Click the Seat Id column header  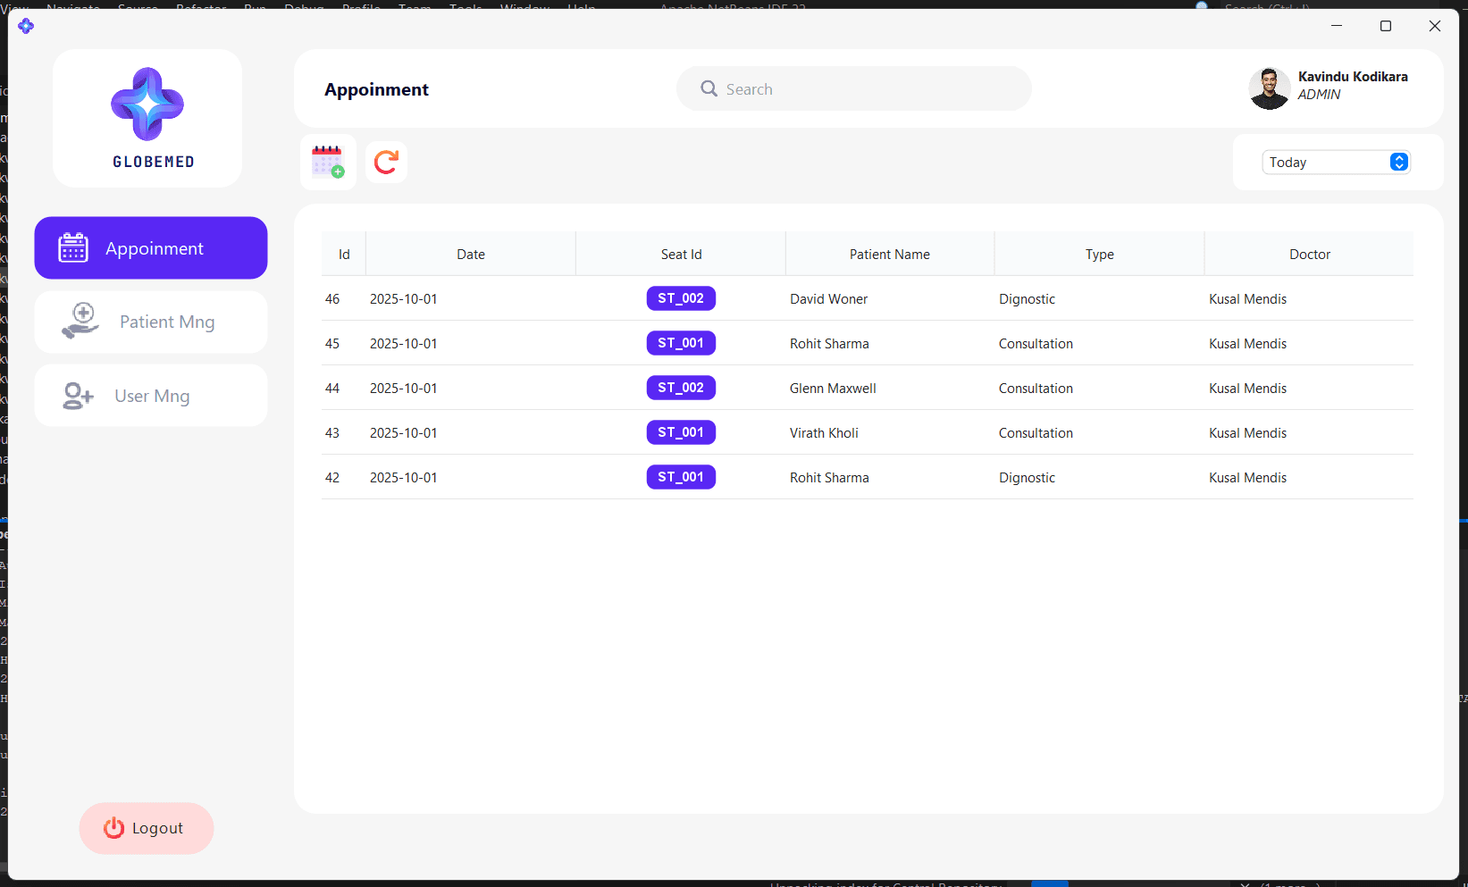[x=681, y=254]
